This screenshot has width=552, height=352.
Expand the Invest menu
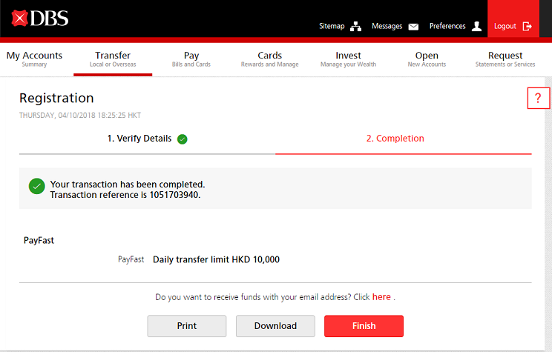348,59
